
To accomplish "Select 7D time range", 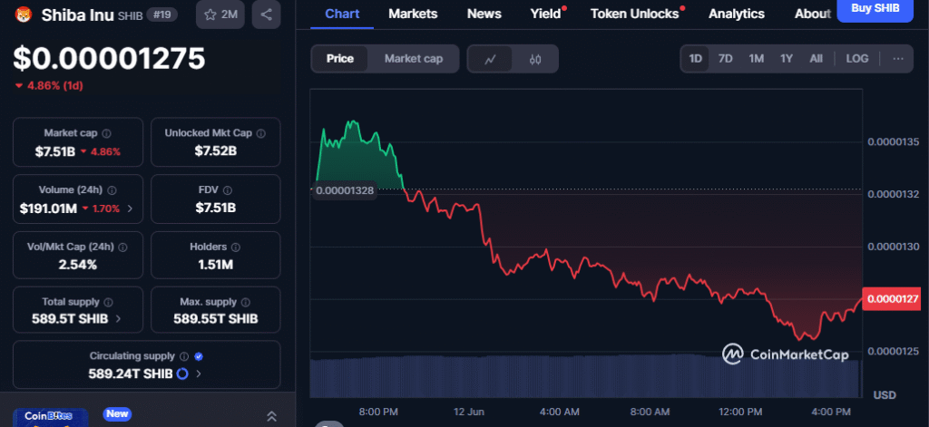I will click(725, 59).
